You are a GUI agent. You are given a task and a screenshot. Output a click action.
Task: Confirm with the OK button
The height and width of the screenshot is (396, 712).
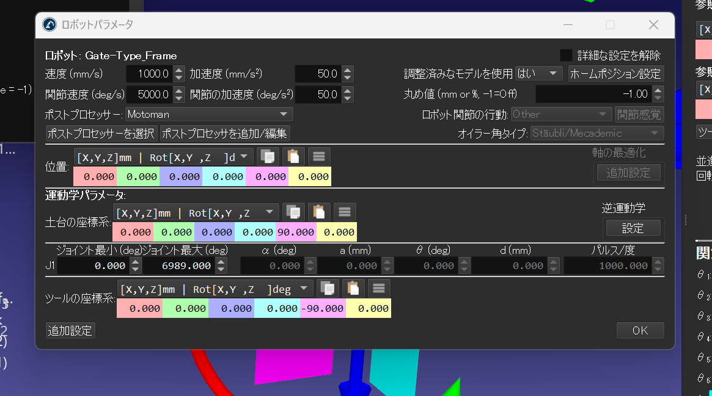[x=640, y=330]
